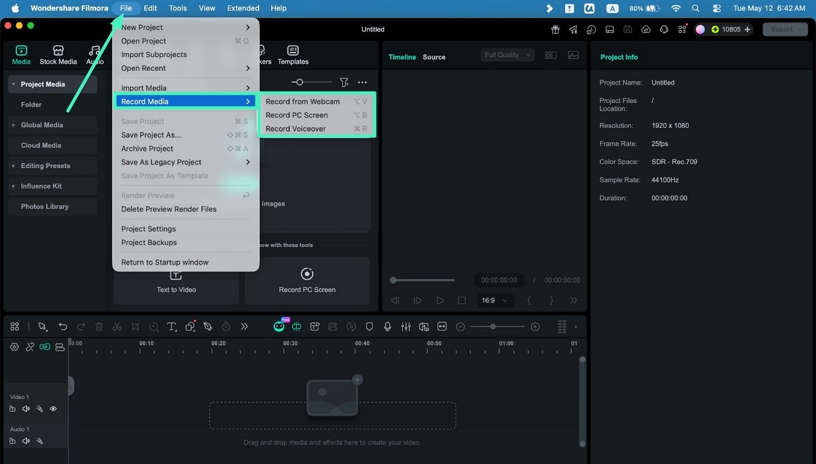Open the audio mixer sliders icon
Image resolution: width=816 pixels, height=464 pixels.
tap(406, 327)
